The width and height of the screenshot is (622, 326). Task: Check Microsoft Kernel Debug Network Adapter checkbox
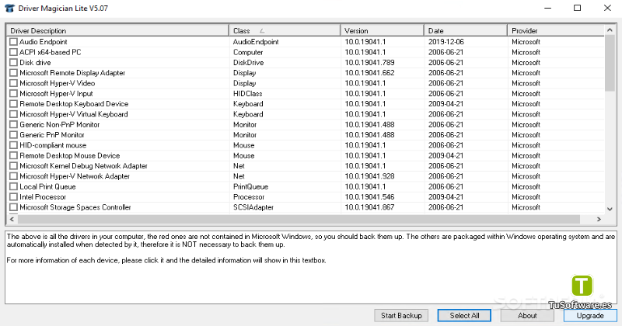click(13, 165)
